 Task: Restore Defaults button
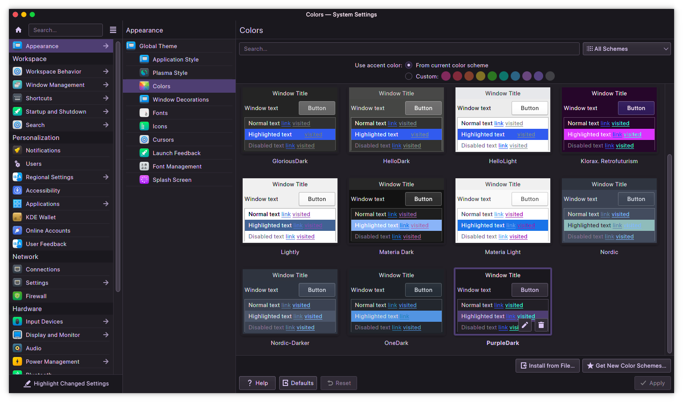(298, 383)
